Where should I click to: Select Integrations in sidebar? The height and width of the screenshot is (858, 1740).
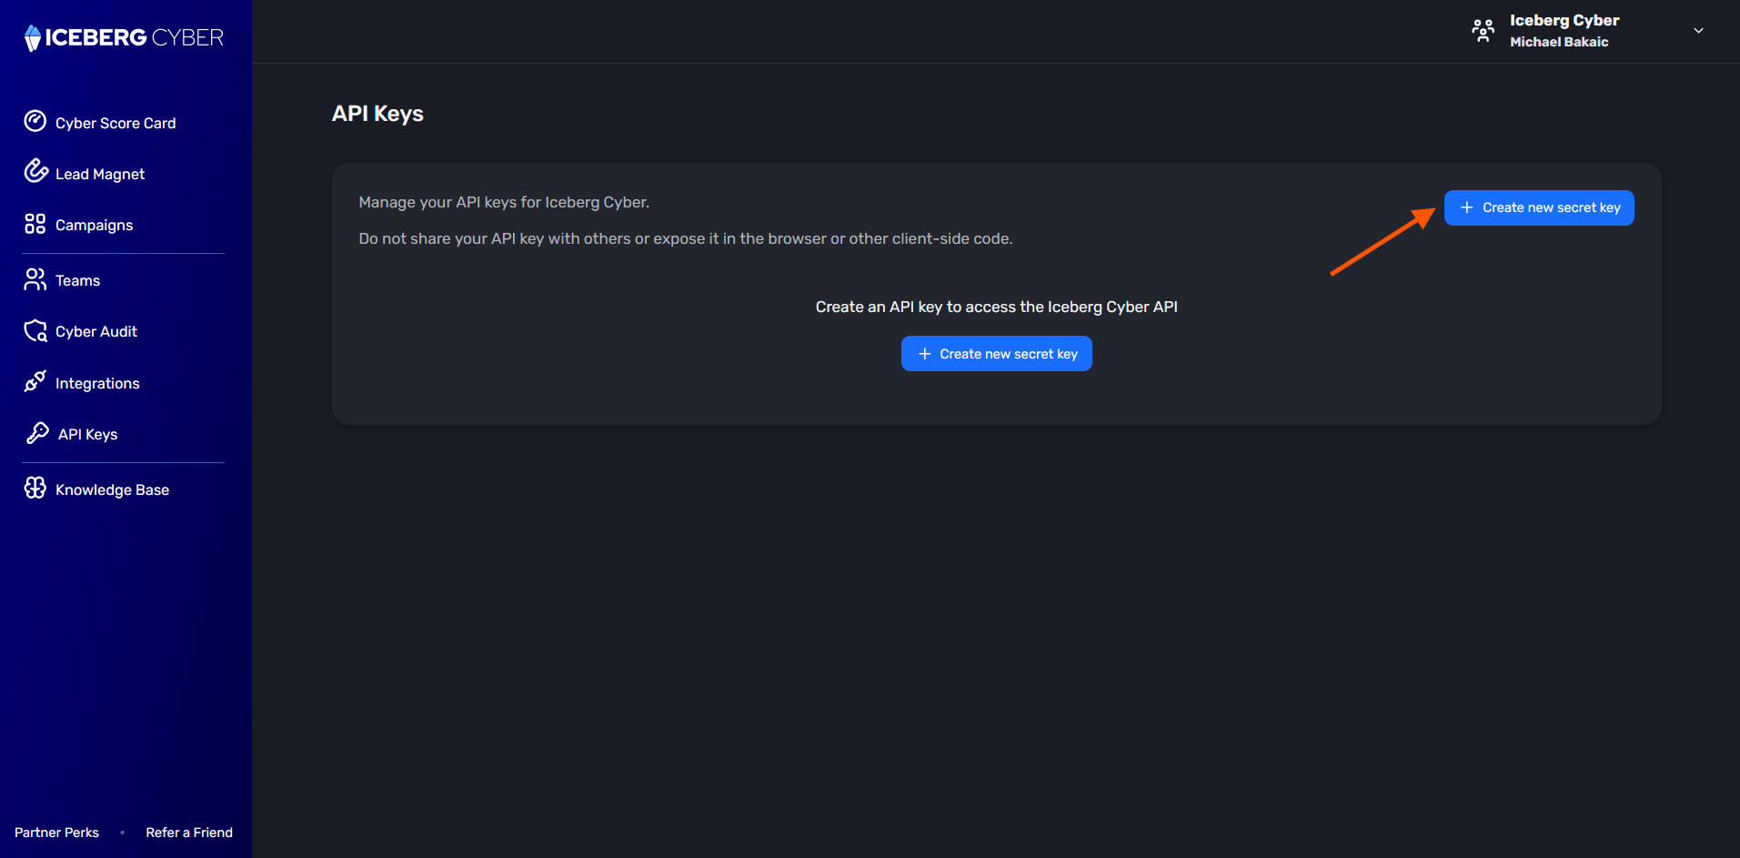pos(97,383)
